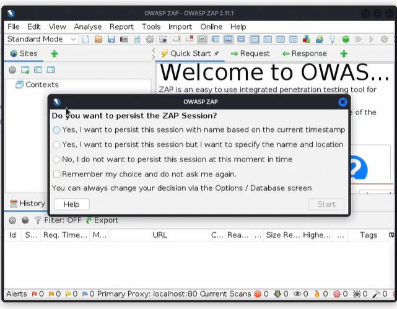The height and width of the screenshot is (309, 397).
Task: Select persist session with custom name and location
Action: pyautogui.click(x=57, y=145)
